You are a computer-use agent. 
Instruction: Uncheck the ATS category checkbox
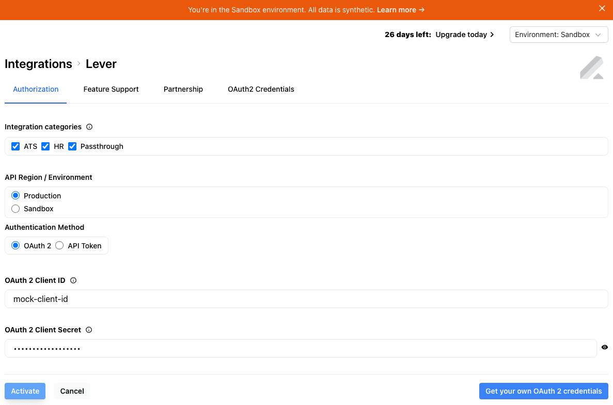pos(15,146)
